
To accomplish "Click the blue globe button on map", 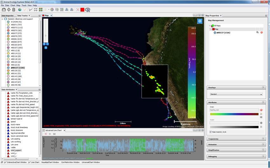I will pos(199,21).
